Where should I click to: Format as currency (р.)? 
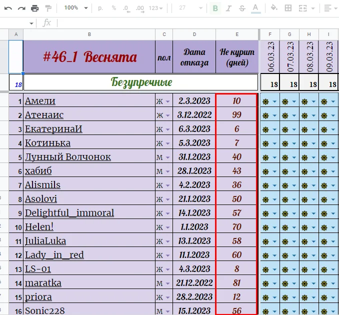click(x=100, y=8)
